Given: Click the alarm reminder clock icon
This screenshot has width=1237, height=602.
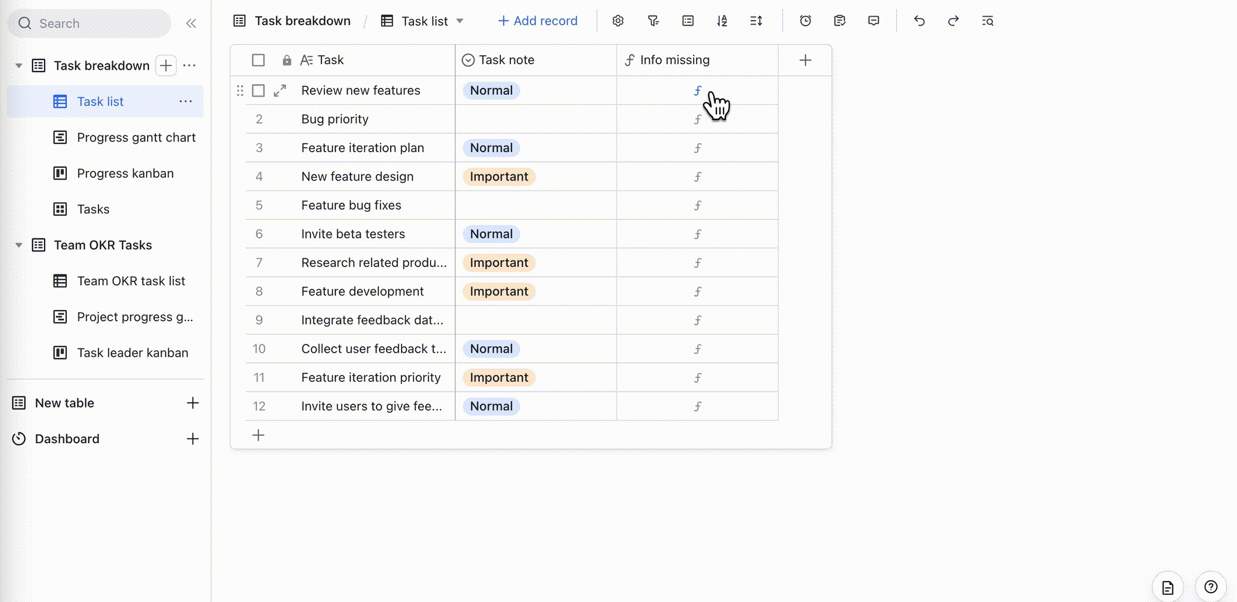Looking at the screenshot, I should click(x=805, y=21).
